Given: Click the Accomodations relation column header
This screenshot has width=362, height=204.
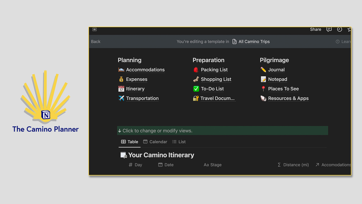Looking at the screenshot, I should 333,165.
